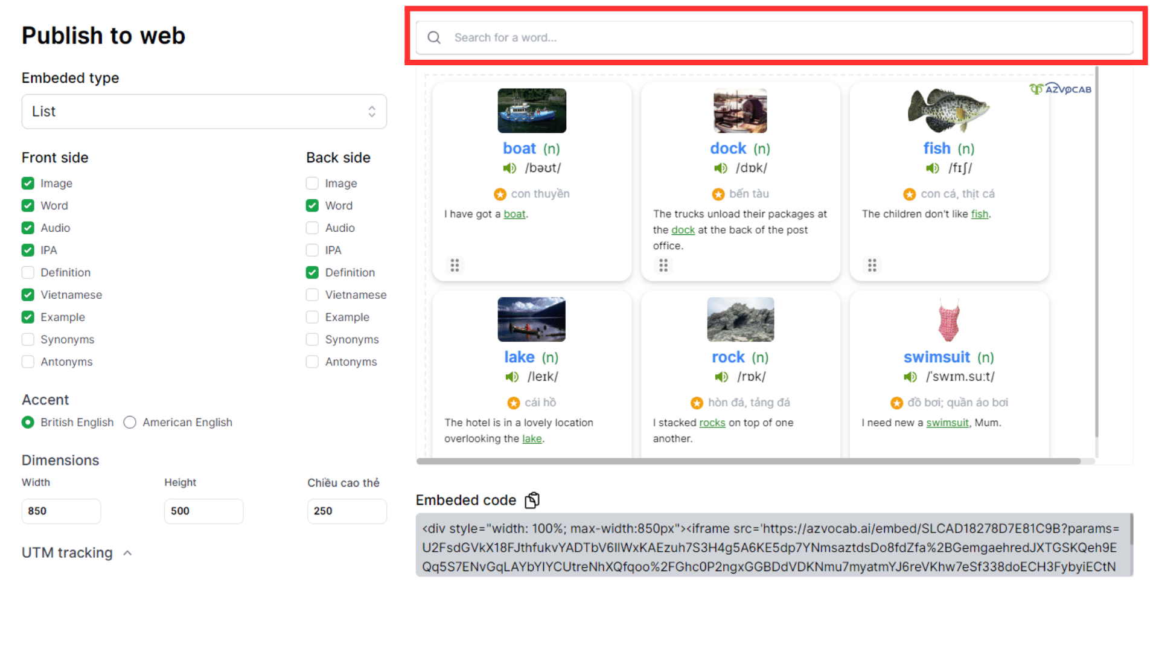Click the audio speaker icon for fish

click(932, 168)
